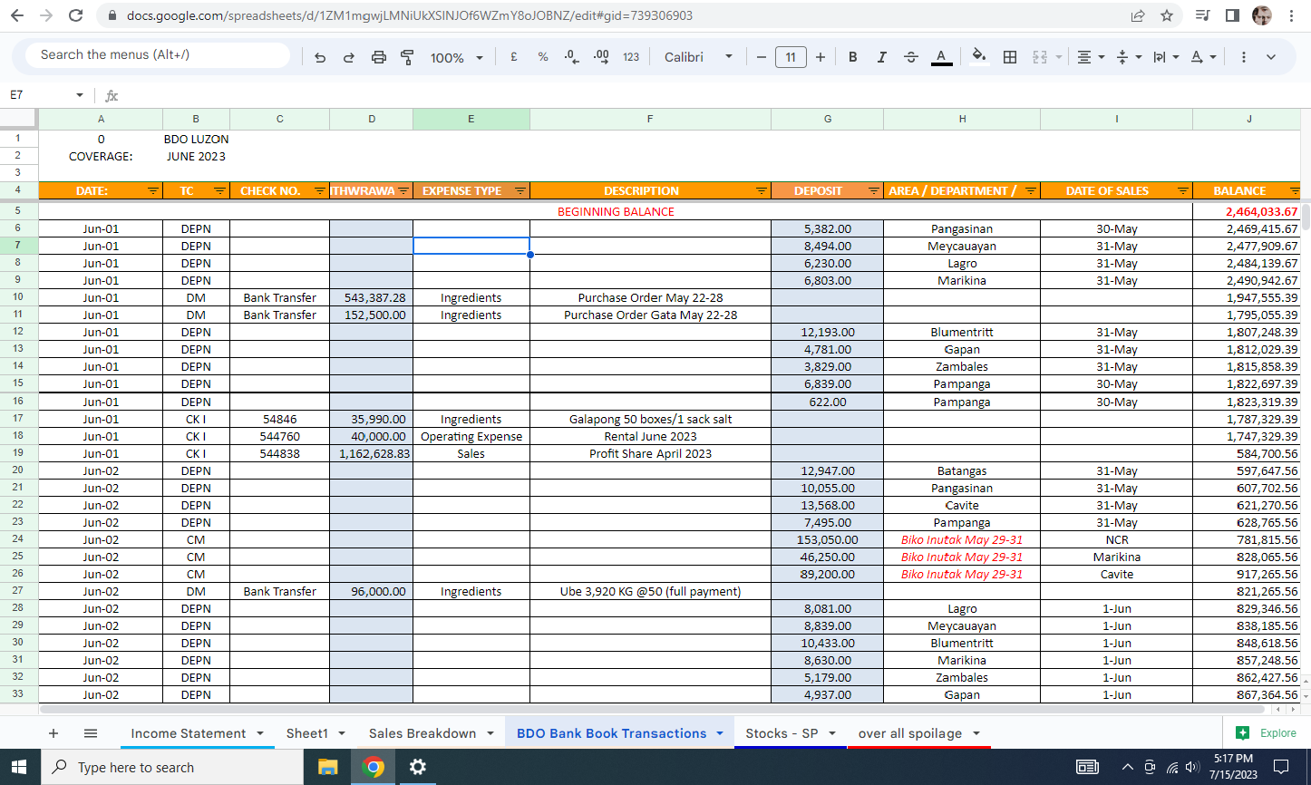The image size is (1311, 785).
Task: Open the text color picker
Action: [x=941, y=57]
